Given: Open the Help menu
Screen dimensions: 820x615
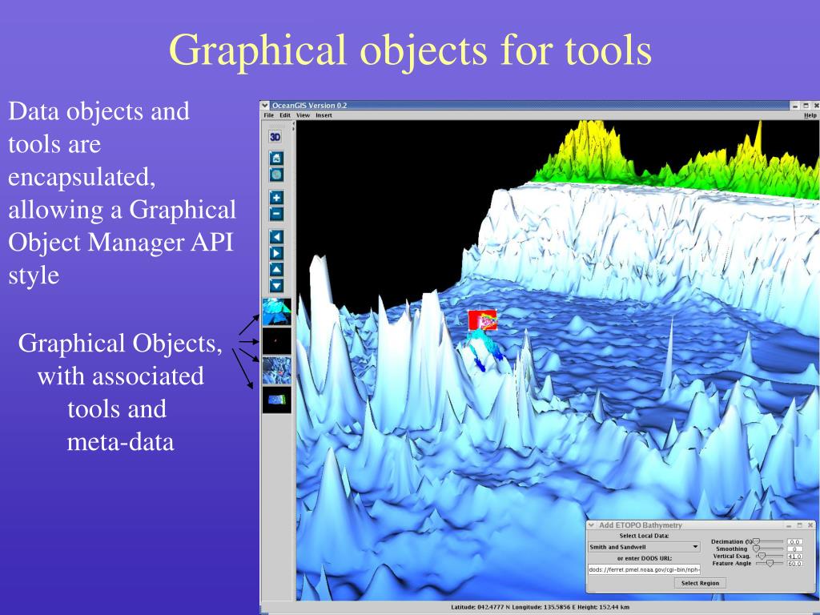Looking at the screenshot, I should (810, 115).
